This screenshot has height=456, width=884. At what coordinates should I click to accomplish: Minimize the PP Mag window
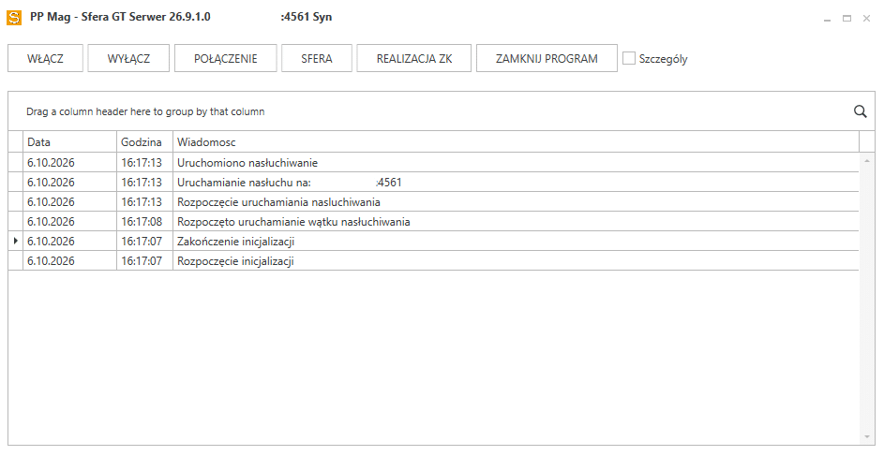(827, 19)
